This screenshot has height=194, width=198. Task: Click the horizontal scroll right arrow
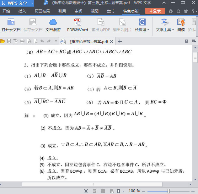click(x=190, y=184)
